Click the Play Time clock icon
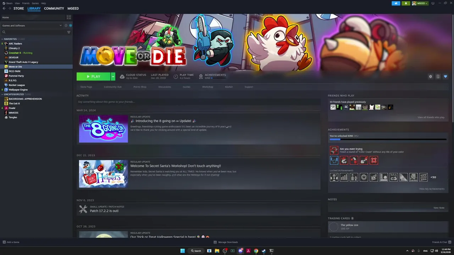The width and height of the screenshot is (454, 255). tap(176, 76)
